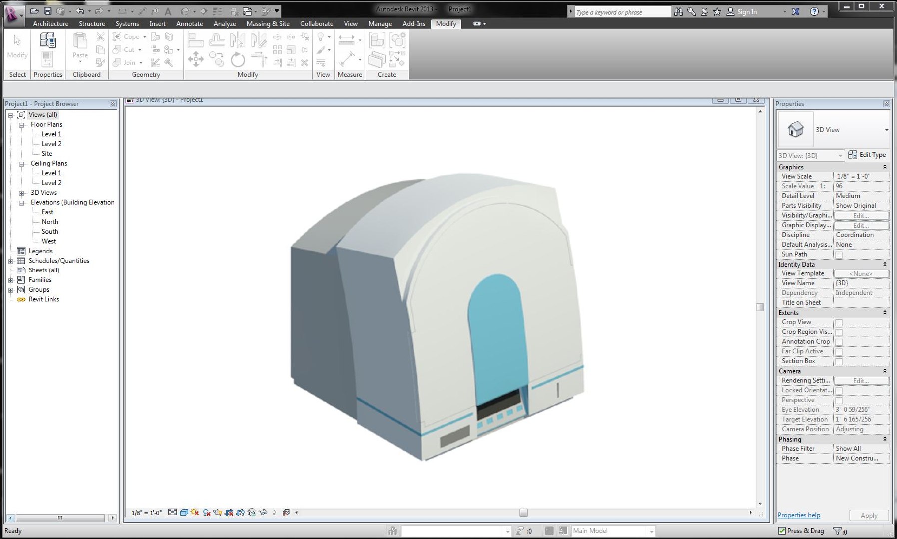Collapse the Ceiling Plans tree node

(x=21, y=164)
